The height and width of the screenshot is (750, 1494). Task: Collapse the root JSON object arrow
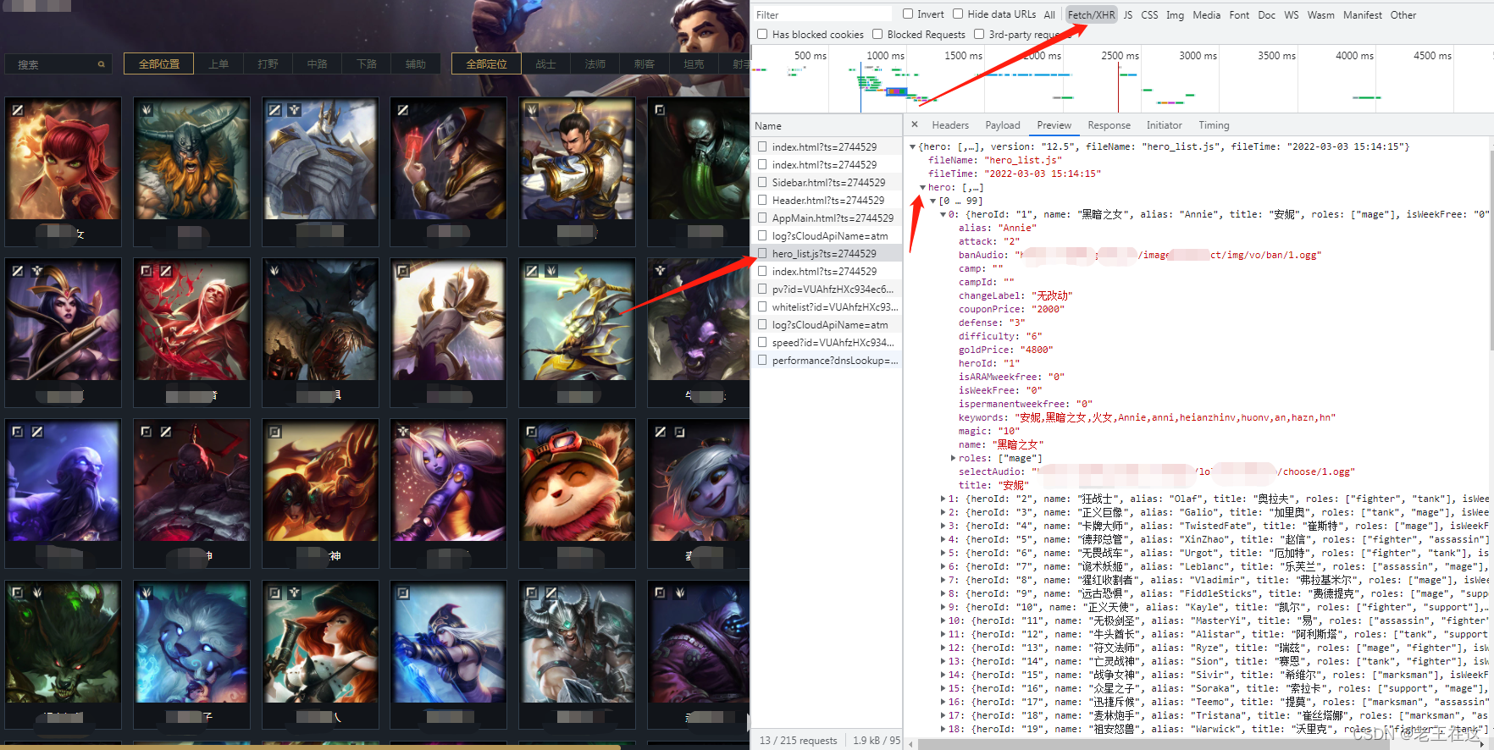click(x=913, y=146)
